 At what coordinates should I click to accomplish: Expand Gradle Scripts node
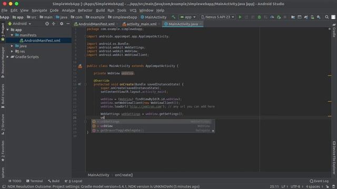[8, 57]
